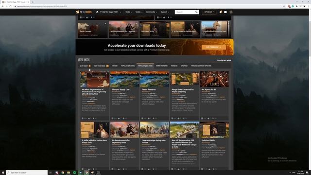Open Task View on the taskbar
This screenshot has height=175, width=311.
pyautogui.click(x=51, y=173)
